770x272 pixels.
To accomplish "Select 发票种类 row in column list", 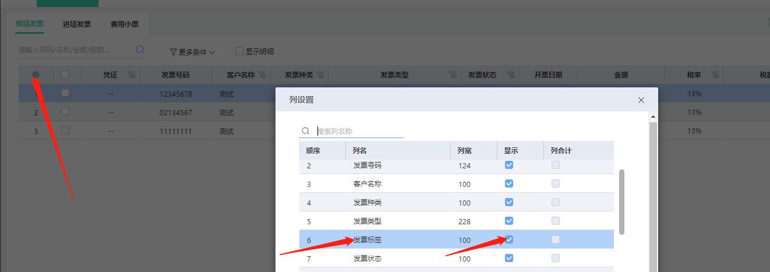I will (457, 202).
